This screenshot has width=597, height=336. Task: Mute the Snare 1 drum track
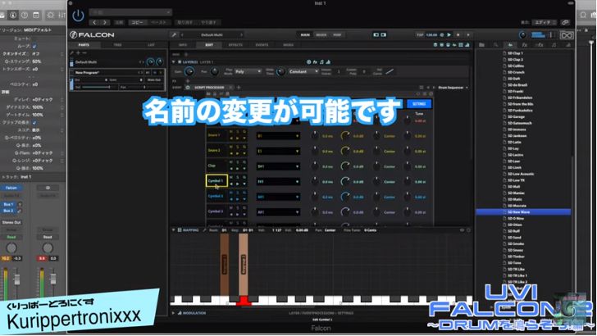[x=230, y=132]
